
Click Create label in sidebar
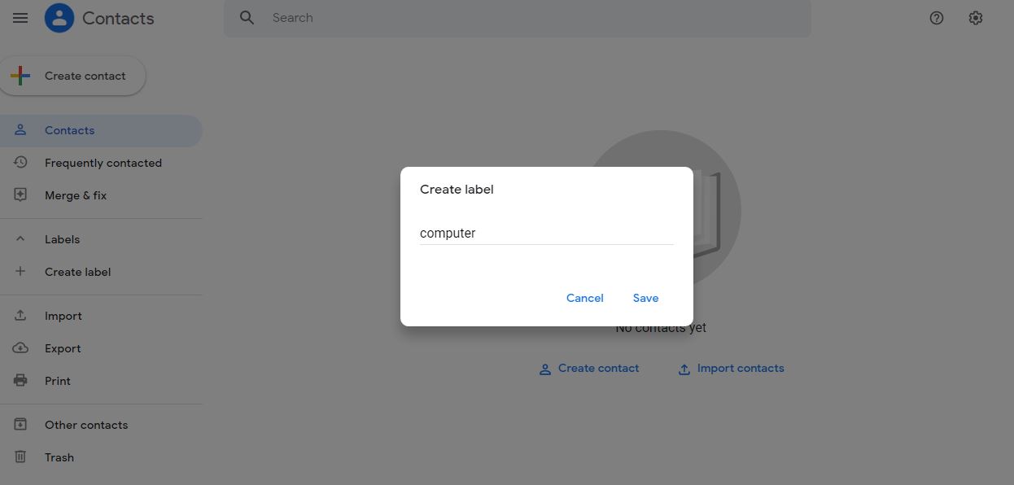[x=101, y=272]
